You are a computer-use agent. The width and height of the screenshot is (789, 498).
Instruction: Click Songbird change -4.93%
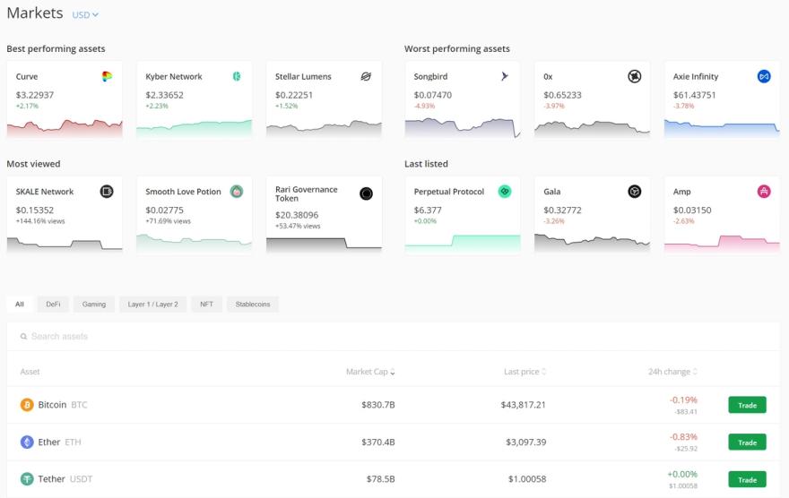pyautogui.click(x=425, y=106)
